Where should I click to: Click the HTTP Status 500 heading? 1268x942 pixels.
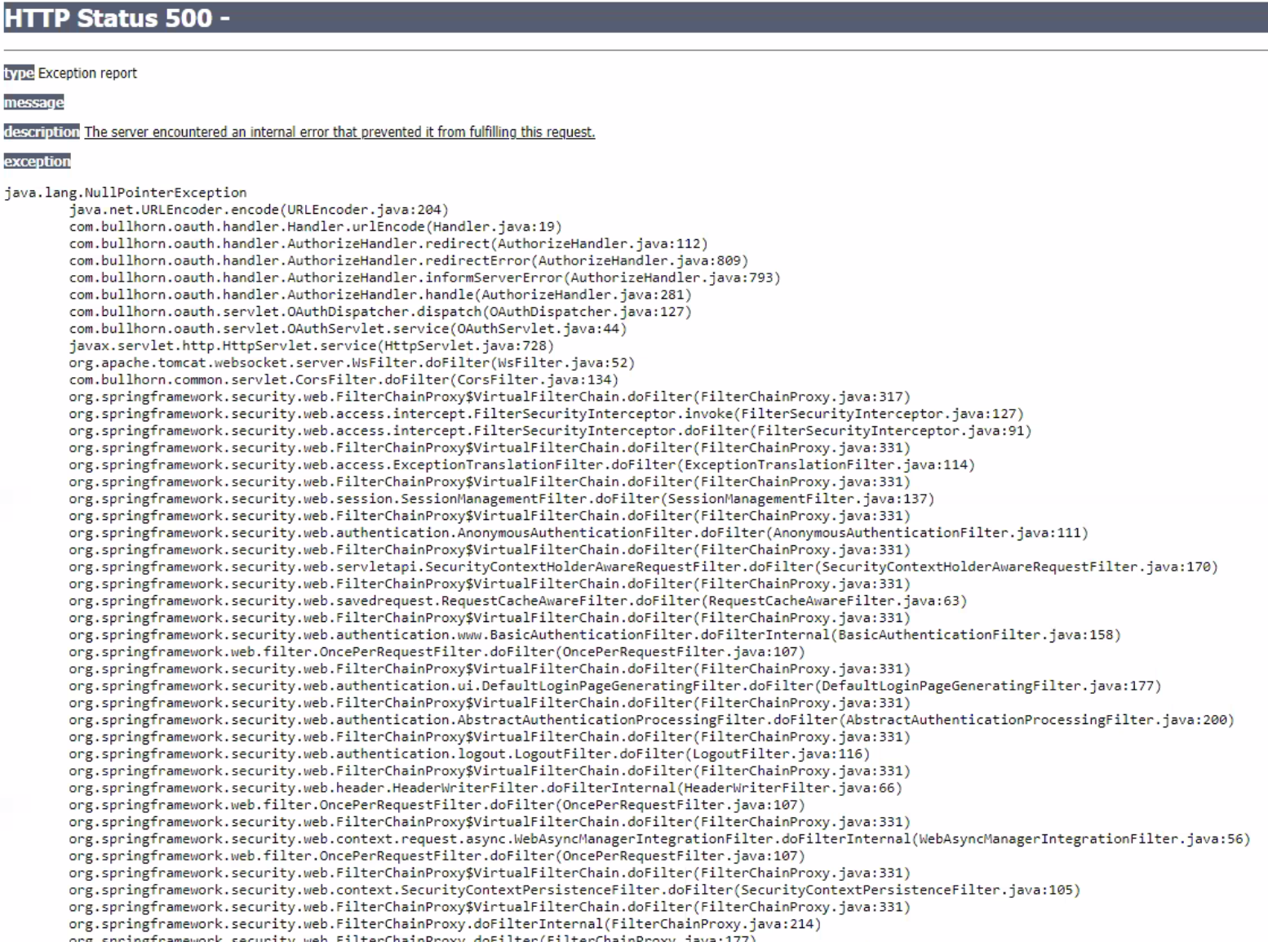point(117,18)
